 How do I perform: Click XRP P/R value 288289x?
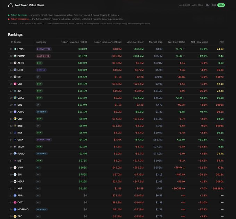(218, 188)
